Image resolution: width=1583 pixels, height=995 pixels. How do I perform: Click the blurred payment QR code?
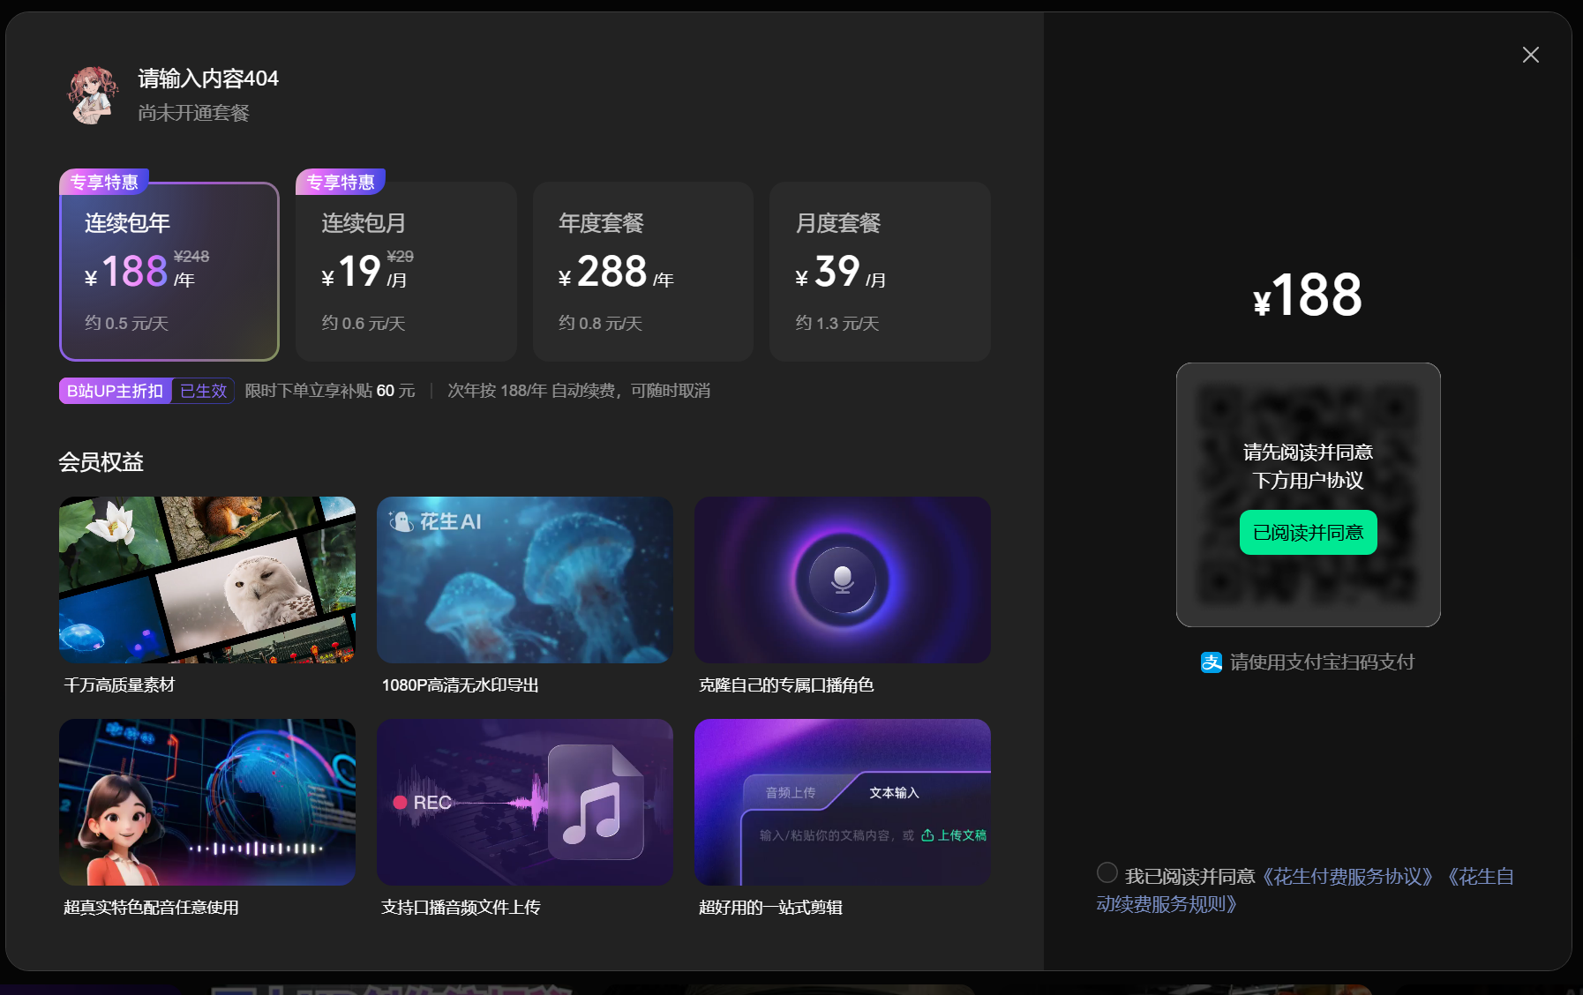coord(1309,495)
